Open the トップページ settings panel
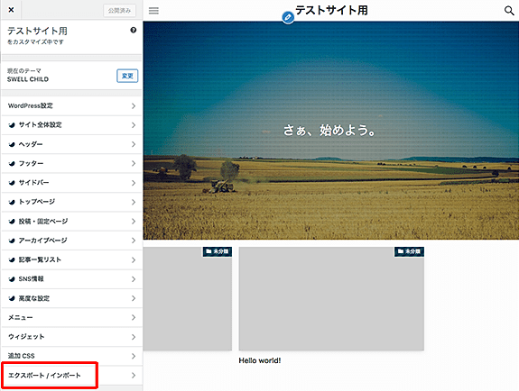The width and height of the screenshot is (519, 391). (x=72, y=202)
